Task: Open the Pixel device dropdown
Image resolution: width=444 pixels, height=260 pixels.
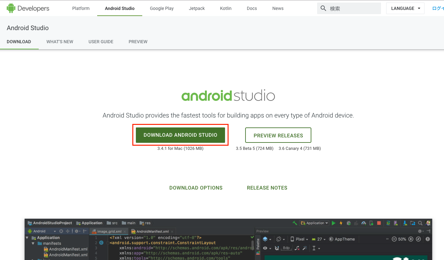Action: (x=300, y=239)
